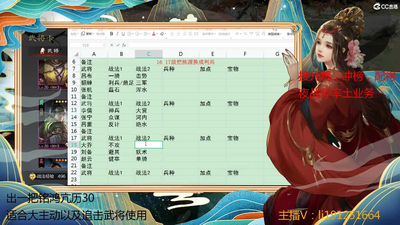This screenshot has height=225, width=400.
Task: Click the 自动换行 wrap text button
Action: tap(224, 34)
